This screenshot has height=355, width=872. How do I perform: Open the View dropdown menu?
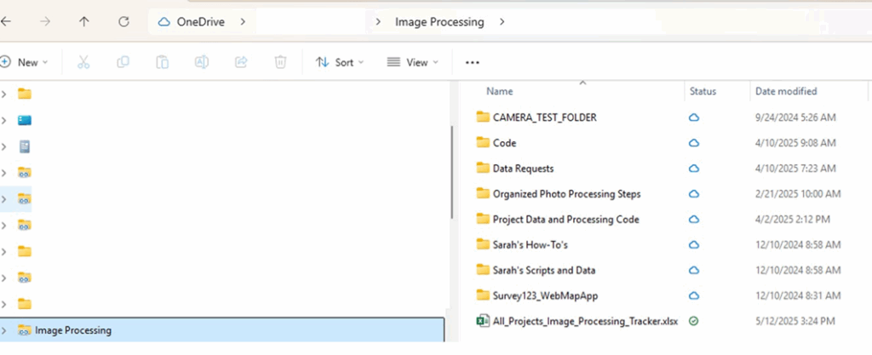(412, 62)
